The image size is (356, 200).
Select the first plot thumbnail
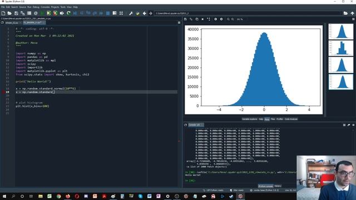[341, 31]
